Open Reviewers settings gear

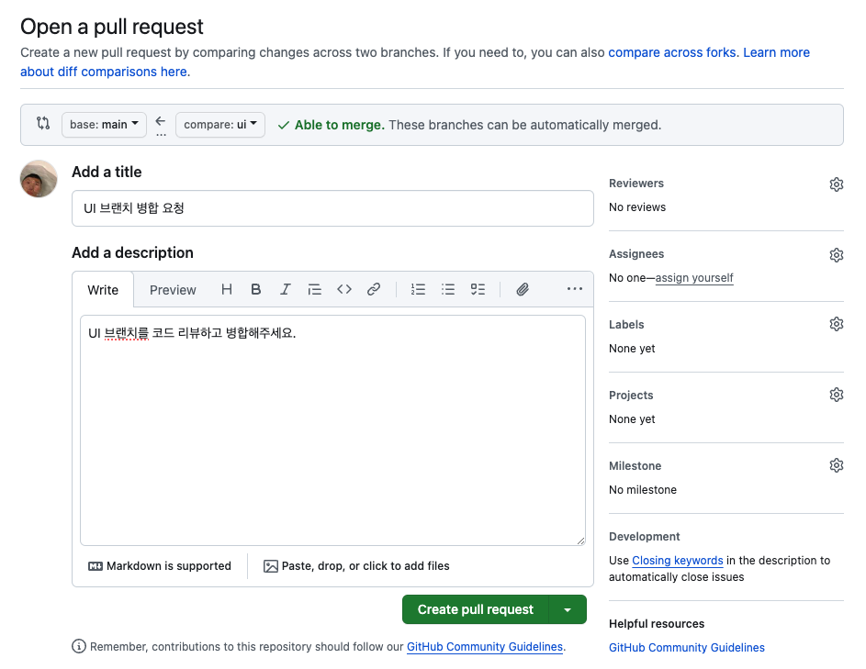point(837,184)
